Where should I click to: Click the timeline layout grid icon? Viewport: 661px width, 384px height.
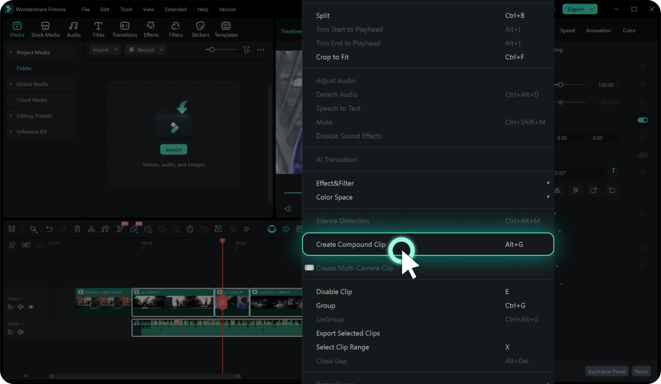pyautogui.click(x=12, y=229)
